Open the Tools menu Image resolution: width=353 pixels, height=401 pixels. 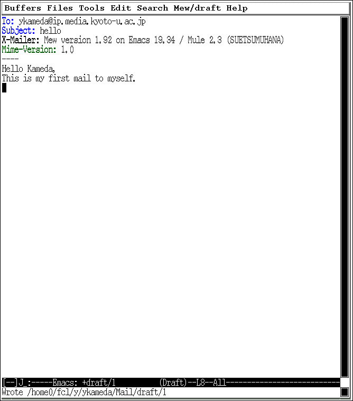pos(91,8)
